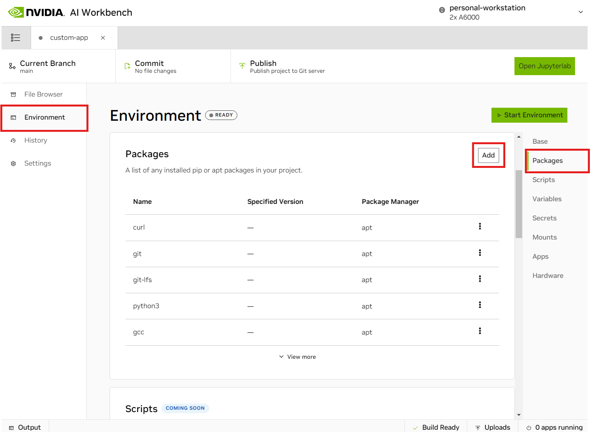590x432 pixels.
Task: Select the git-lfs package name
Action: tap(142, 280)
